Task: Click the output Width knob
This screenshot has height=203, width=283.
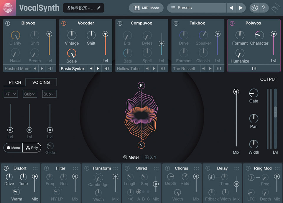Action: click(x=254, y=144)
